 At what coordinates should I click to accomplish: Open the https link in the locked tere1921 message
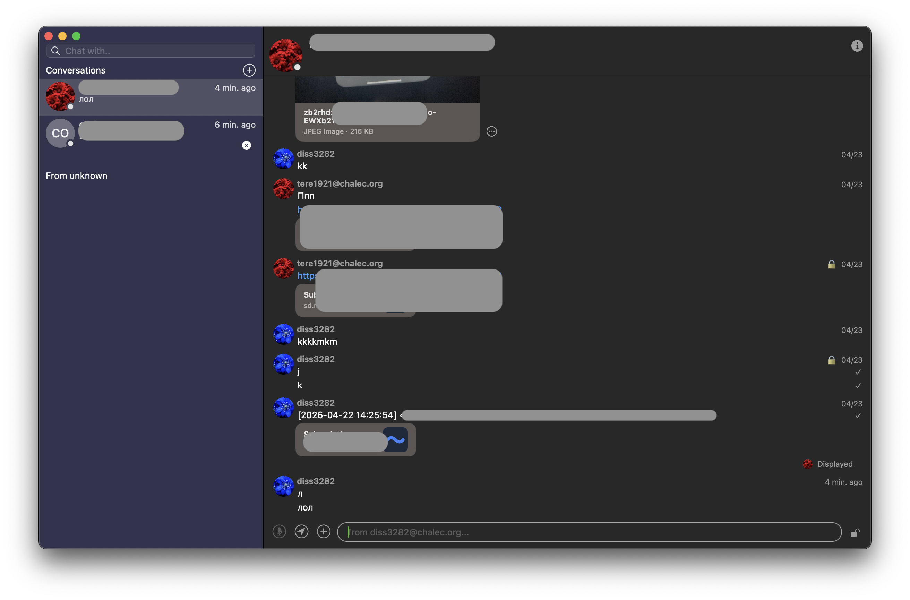click(306, 275)
